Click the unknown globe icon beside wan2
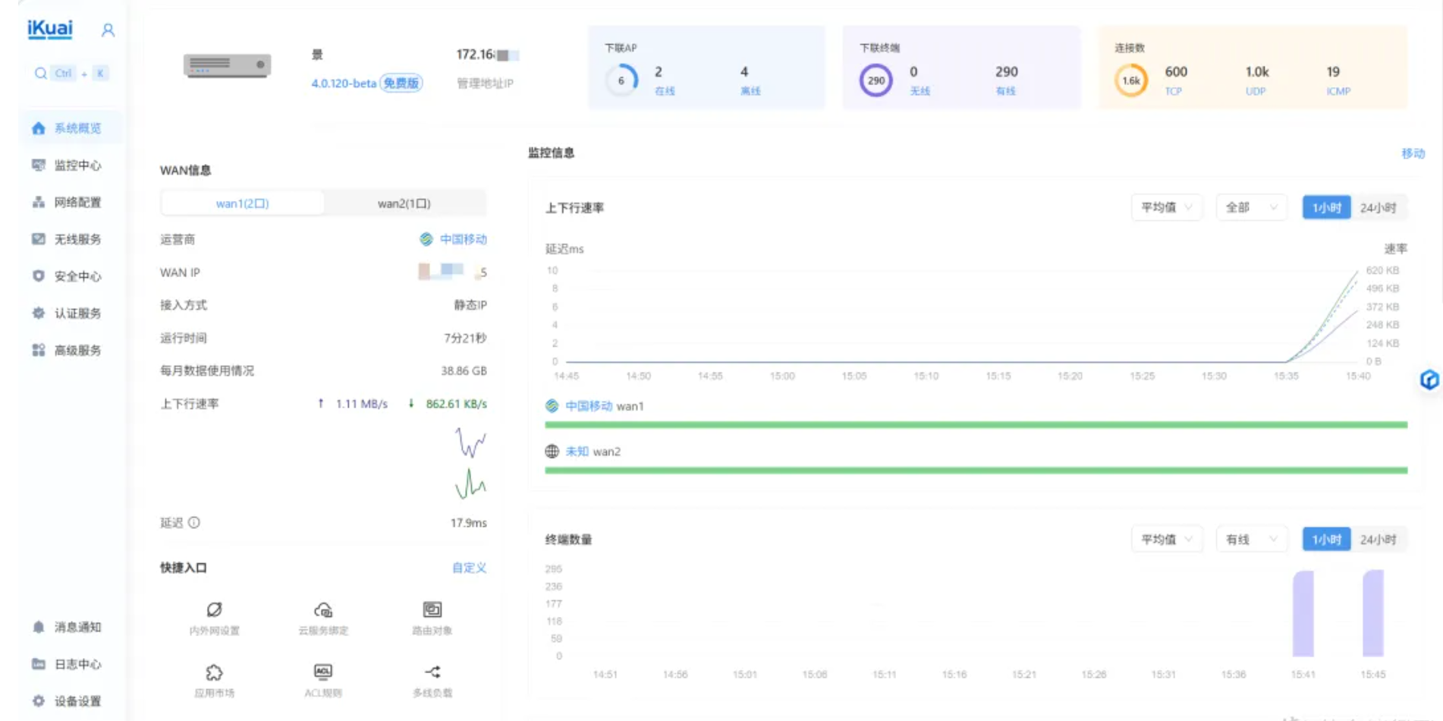 (552, 452)
